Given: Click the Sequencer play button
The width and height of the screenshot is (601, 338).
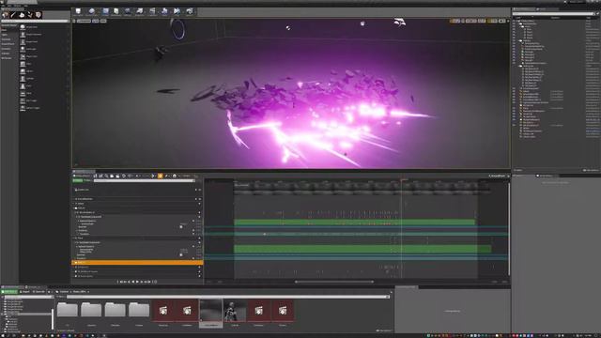Looking at the screenshot, I should [137, 282].
